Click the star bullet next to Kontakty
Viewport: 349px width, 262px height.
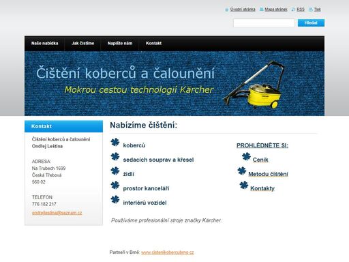244,185
